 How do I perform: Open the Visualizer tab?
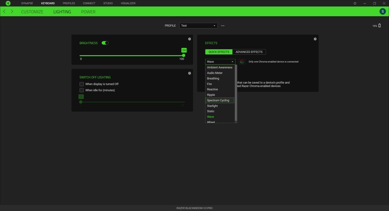pos(128,3)
